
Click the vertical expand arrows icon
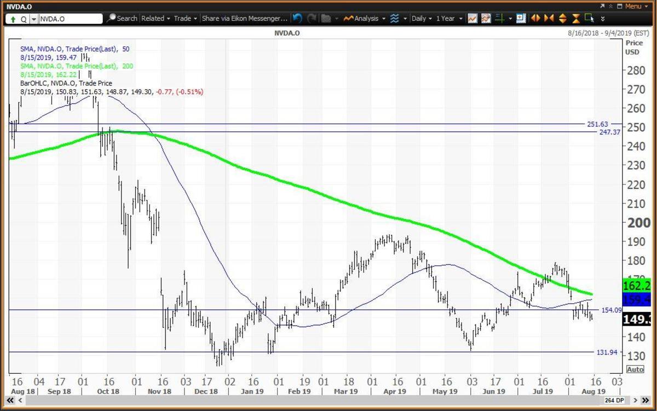point(562,19)
